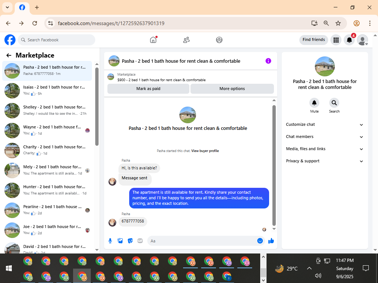Open Isaias conversation in chat list

point(47,91)
